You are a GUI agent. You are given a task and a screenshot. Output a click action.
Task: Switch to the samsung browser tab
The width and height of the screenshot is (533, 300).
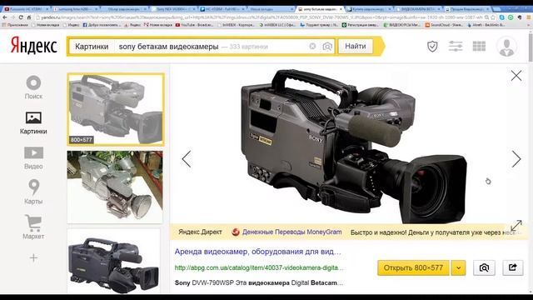pyautogui.click(x=77, y=9)
